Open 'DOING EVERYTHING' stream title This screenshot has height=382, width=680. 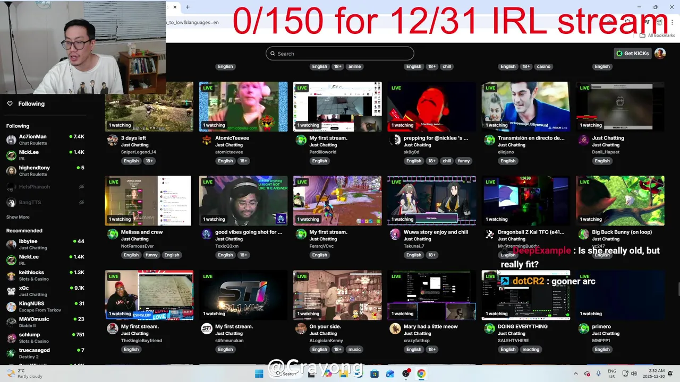point(523,326)
